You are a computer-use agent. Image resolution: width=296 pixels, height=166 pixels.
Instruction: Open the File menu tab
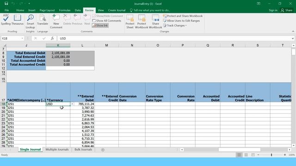[x=7, y=10]
